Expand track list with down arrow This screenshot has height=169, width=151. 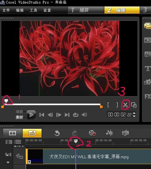click(x=8, y=162)
